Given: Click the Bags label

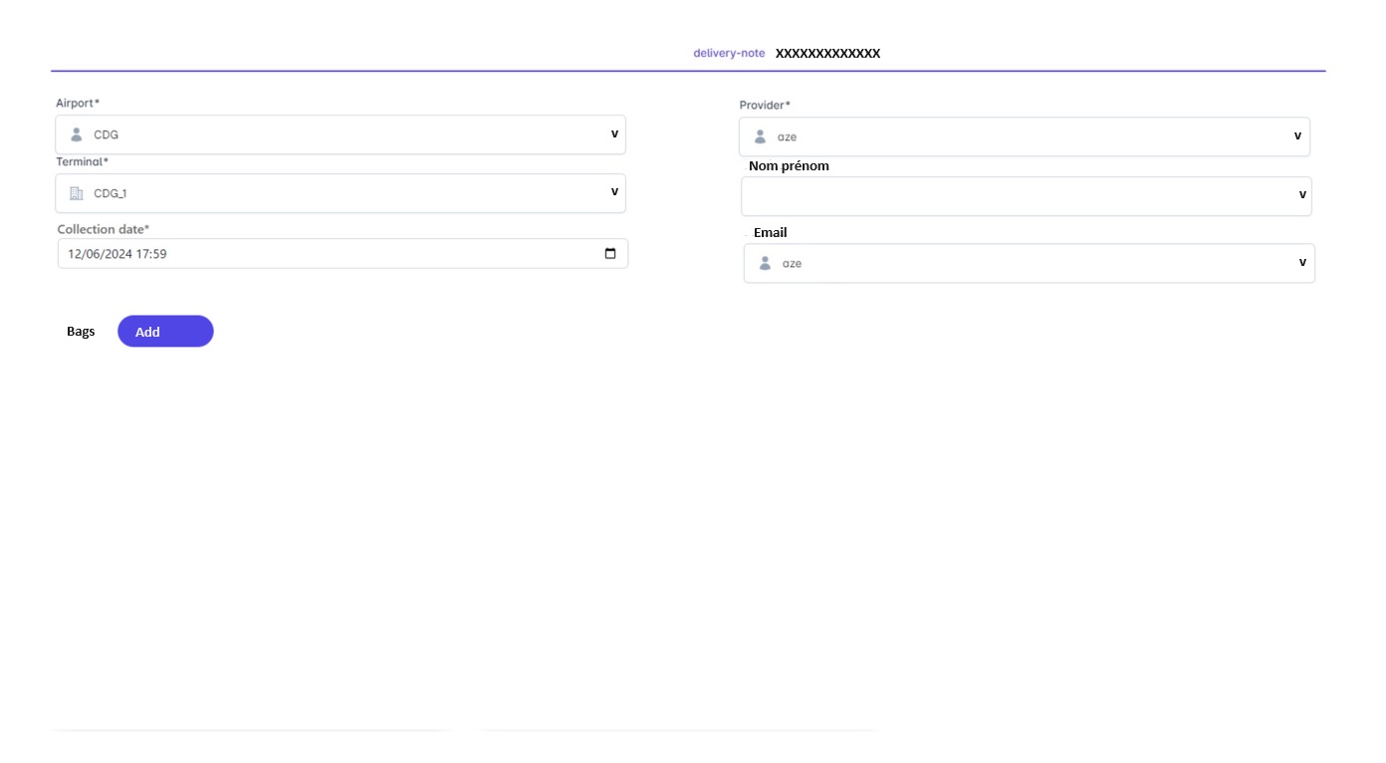Looking at the screenshot, I should click(81, 331).
